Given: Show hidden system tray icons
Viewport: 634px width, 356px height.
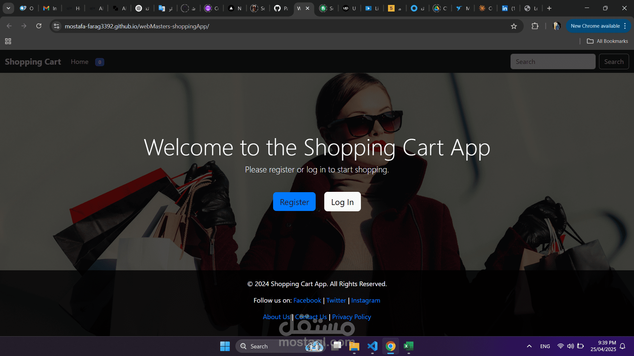Looking at the screenshot, I should pos(529,346).
